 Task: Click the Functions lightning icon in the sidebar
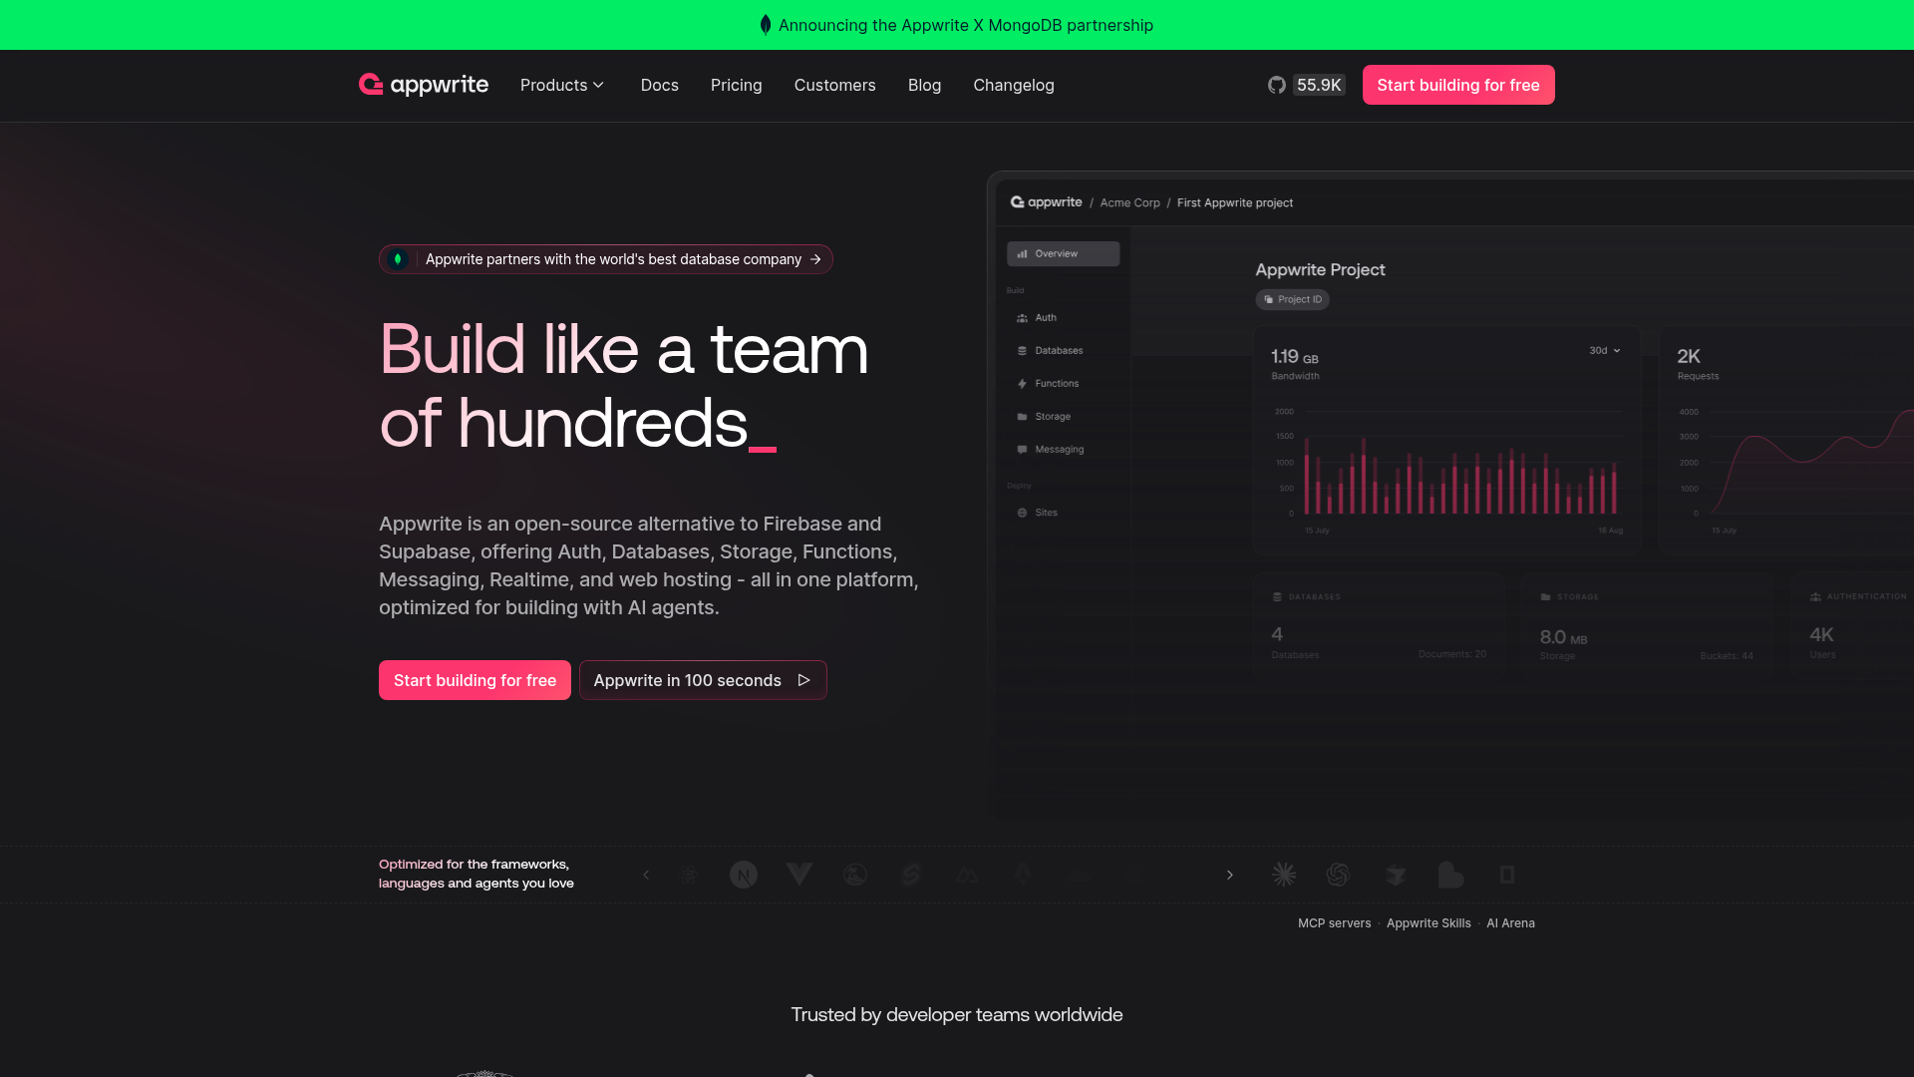pos(1022,384)
